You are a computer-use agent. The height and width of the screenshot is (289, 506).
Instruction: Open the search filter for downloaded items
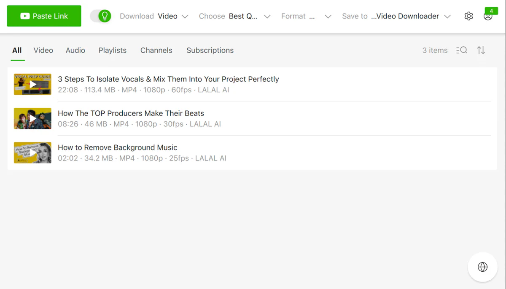[461, 50]
